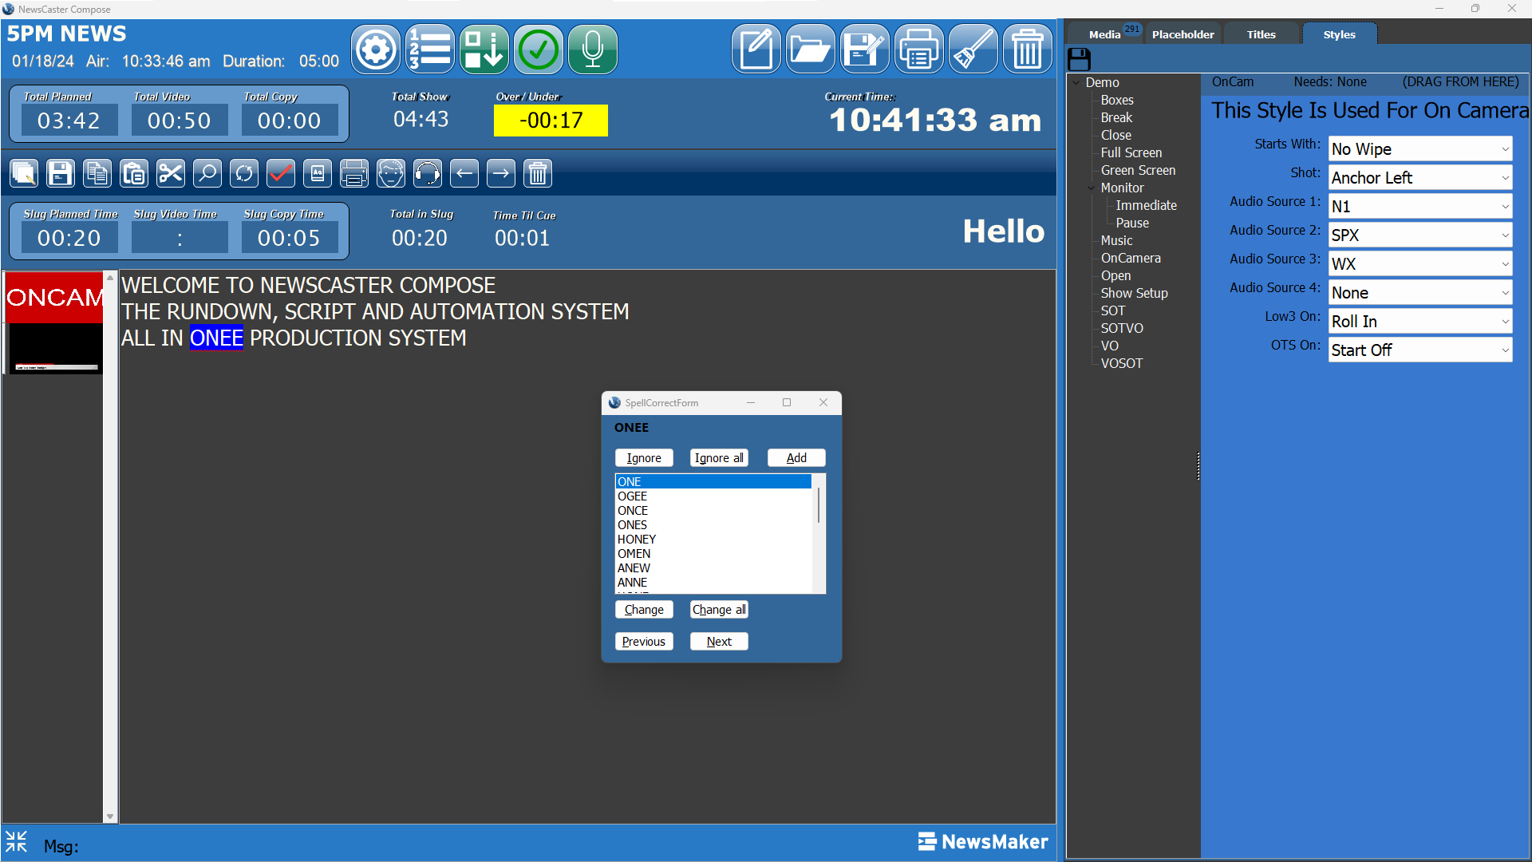This screenshot has height=862, width=1532.
Task: Collapse the Monitor tree node
Action: click(1092, 188)
